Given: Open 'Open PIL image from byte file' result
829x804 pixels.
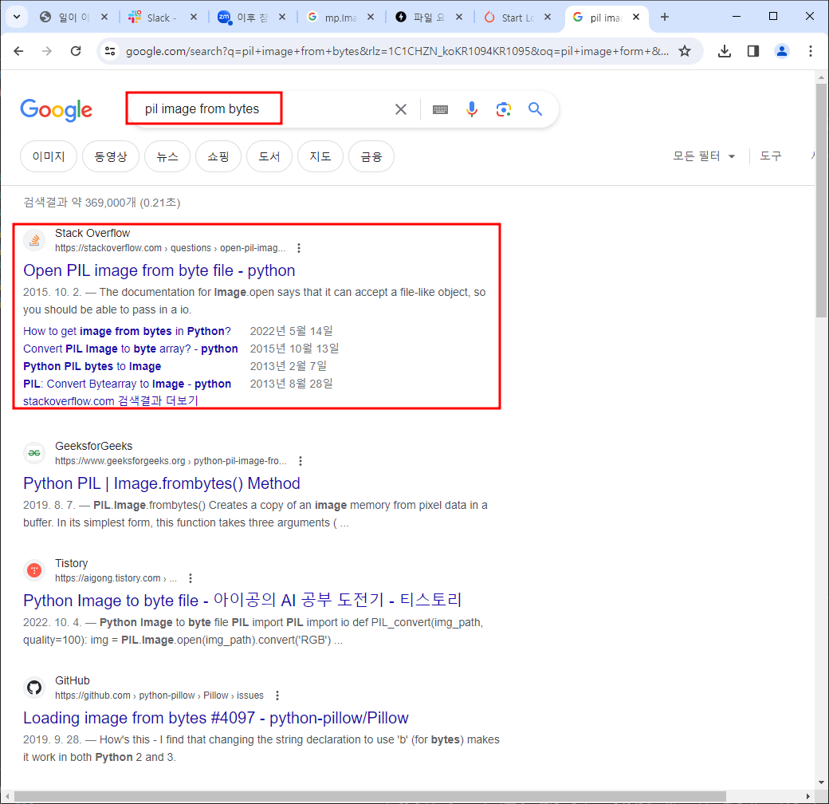Looking at the screenshot, I should pyautogui.click(x=159, y=270).
